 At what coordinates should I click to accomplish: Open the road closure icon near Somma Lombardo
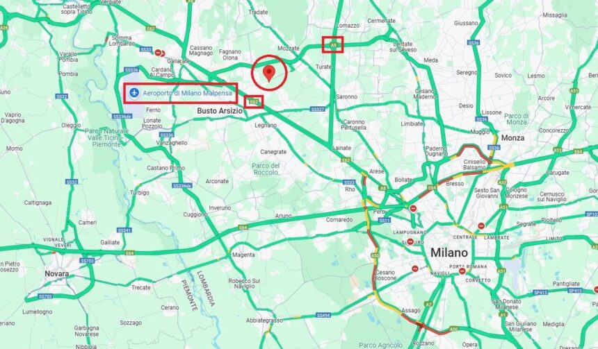coord(159,53)
